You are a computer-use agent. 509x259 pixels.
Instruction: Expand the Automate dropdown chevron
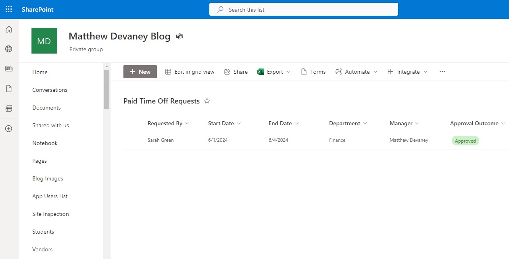coord(375,72)
